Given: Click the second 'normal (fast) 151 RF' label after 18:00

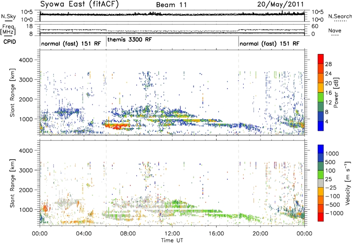Looking at the screenshot, I should point(269,43).
